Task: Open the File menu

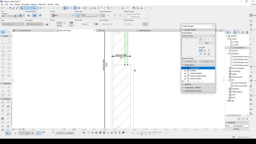Action: 2,4
